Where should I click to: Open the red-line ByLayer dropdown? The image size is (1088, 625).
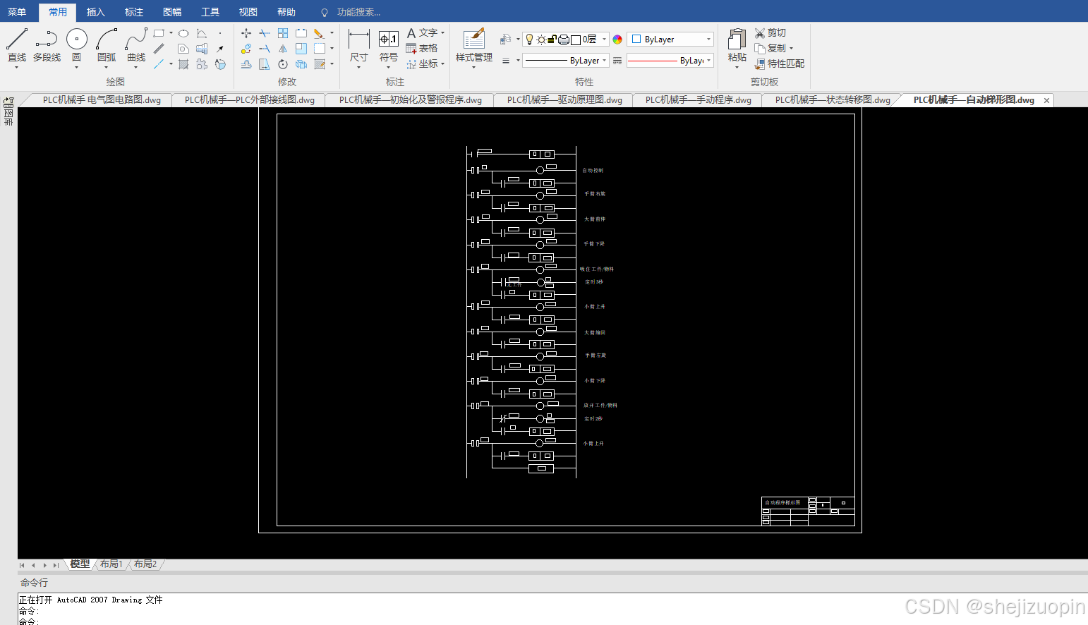coord(670,61)
